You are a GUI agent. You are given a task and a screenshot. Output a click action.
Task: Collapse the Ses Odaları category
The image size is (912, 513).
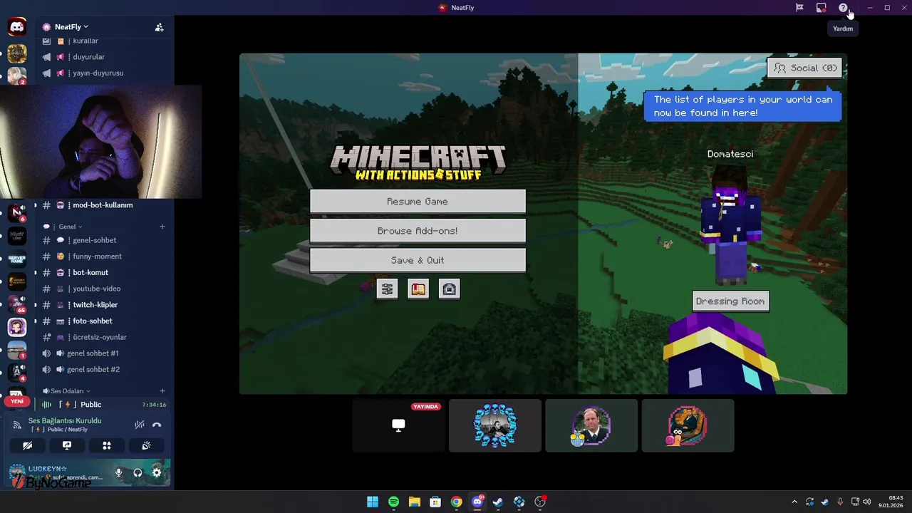click(68, 391)
